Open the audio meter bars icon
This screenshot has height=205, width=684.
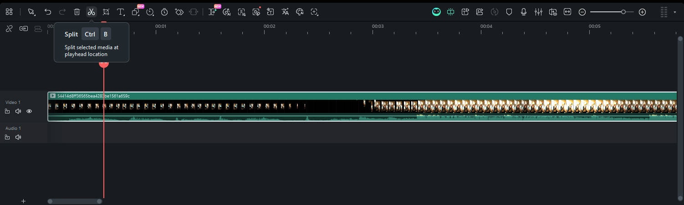click(x=664, y=12)
